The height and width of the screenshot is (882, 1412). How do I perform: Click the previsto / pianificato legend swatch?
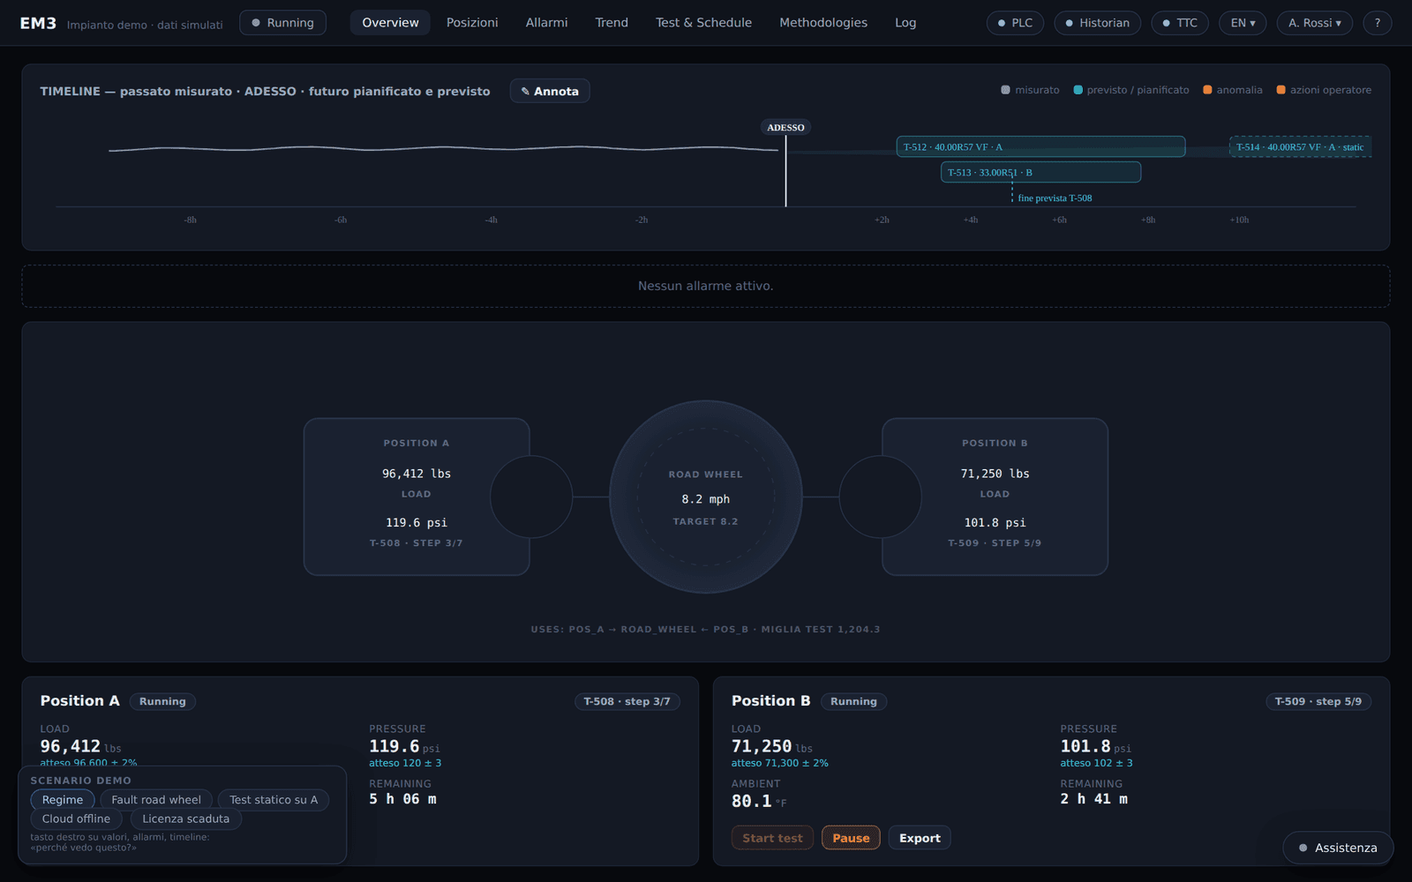1078,90
